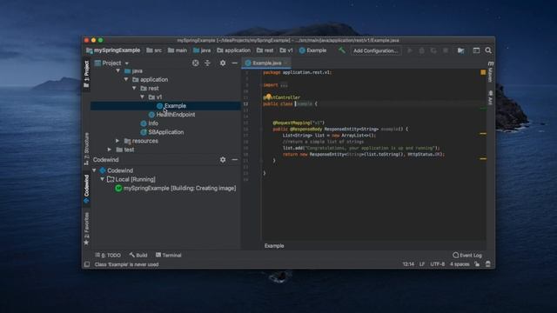Viewport: 557px width, 313px height.
Task: Open the Maven tool window tab on the right edge
Action: (491, 71)
